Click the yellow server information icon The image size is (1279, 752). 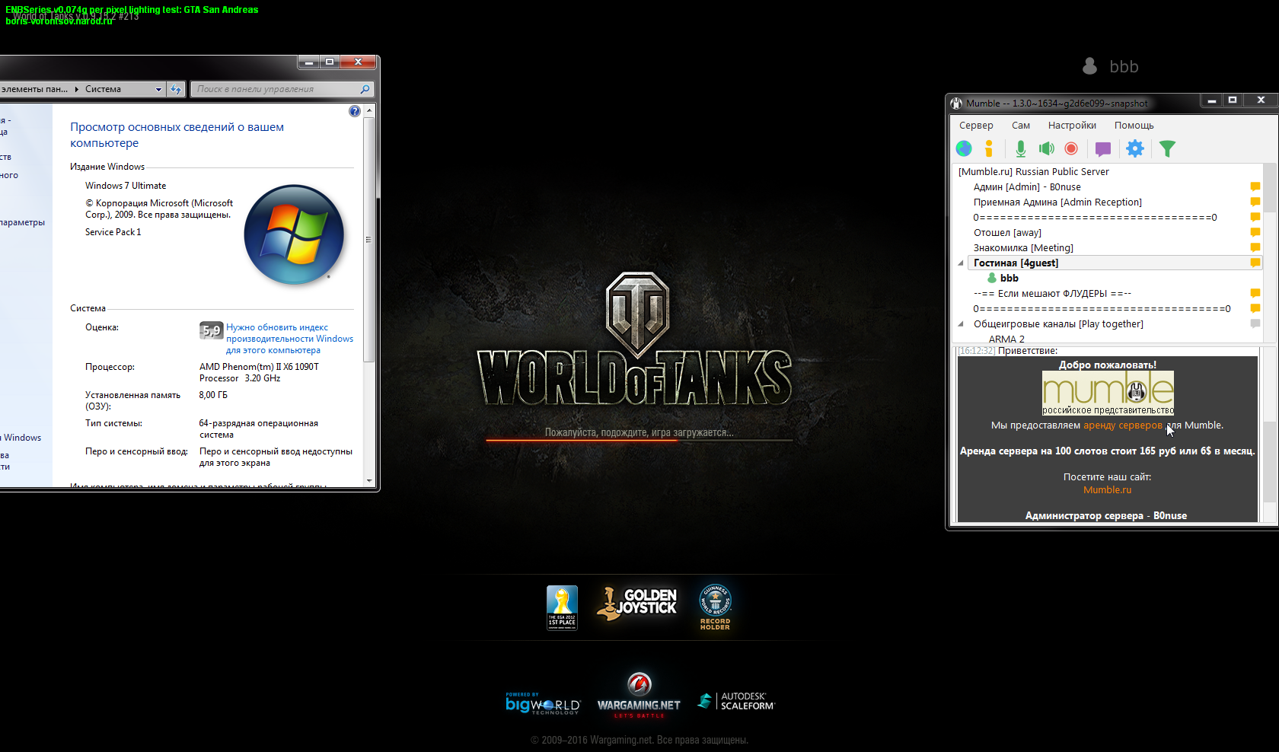(x=989, y=148)
